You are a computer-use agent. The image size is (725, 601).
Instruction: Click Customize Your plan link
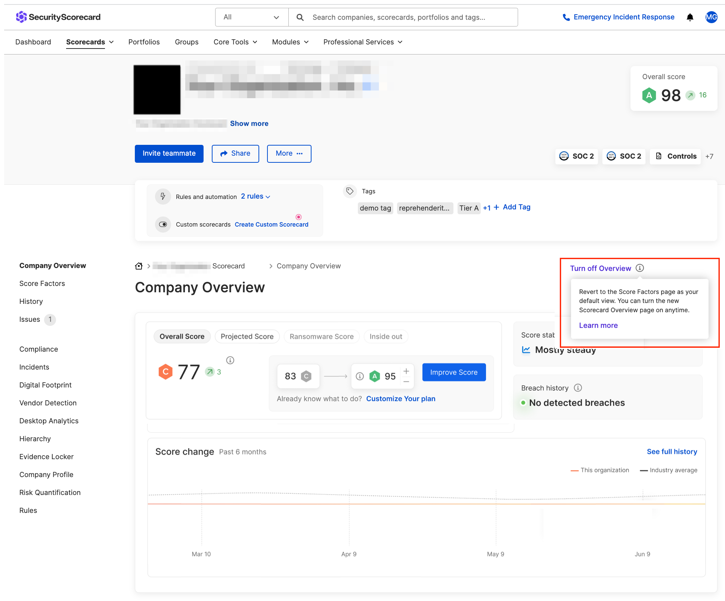(x=401, y=399)
